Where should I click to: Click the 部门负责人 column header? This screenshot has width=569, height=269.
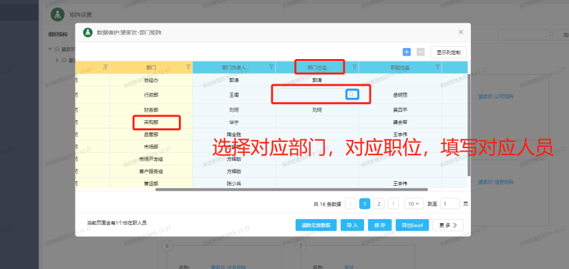[234, 67]
